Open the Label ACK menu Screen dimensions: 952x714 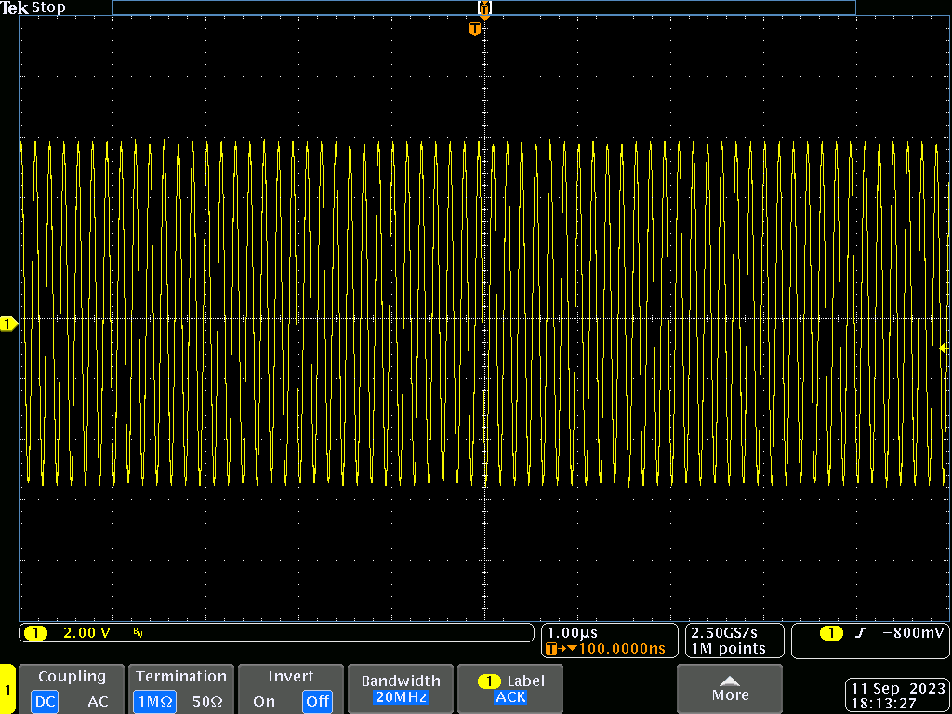coord(510,689)
